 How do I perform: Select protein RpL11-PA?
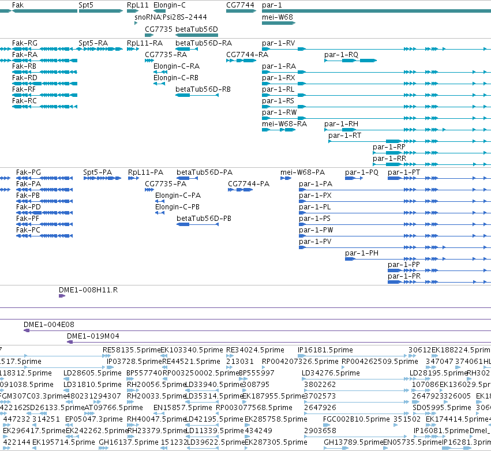[145, 172]
